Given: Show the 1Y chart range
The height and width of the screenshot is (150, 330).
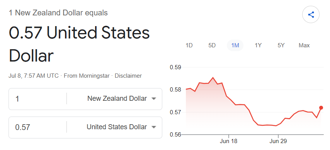Looking at the screenshot, I should pyautogui.click(x=258, y=45).
